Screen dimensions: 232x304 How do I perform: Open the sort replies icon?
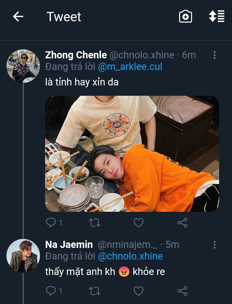tap(217, 16)
